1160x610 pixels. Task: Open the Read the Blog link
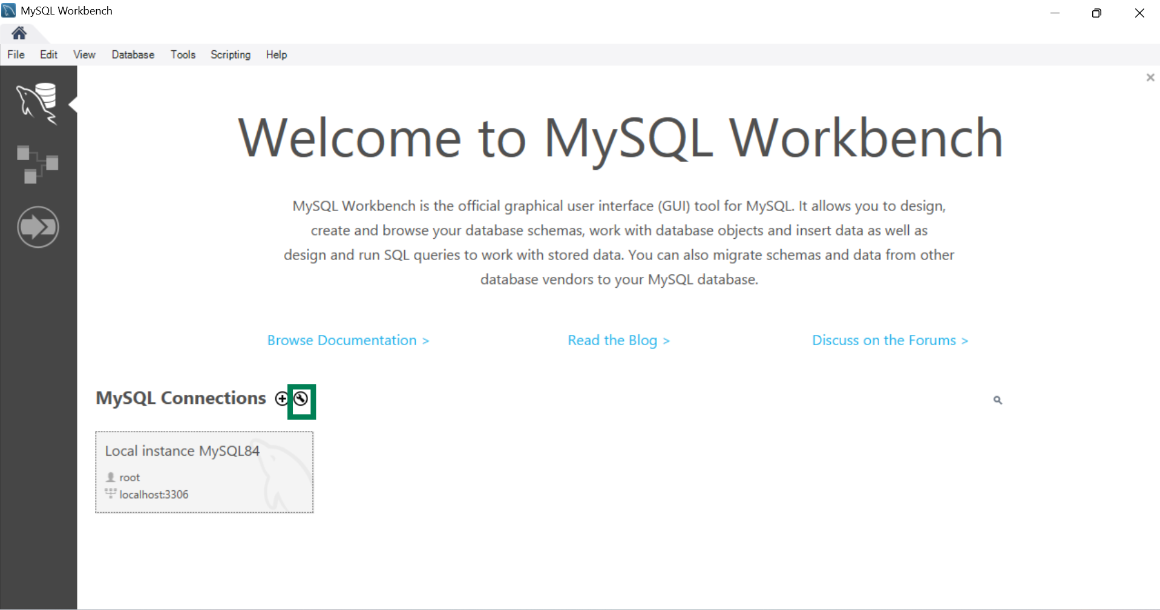pos(618,340)
